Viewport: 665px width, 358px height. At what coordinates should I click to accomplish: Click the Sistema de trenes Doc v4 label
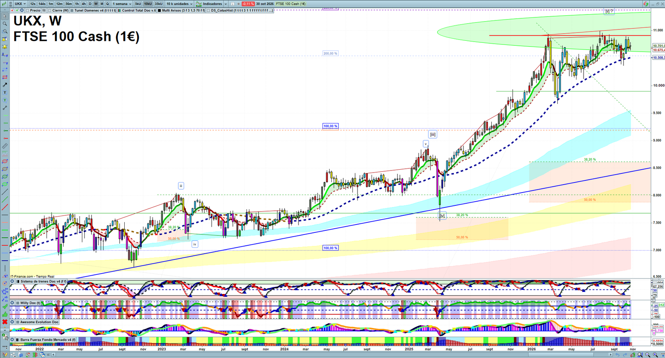pyautogui.click(x=44, y=281)
